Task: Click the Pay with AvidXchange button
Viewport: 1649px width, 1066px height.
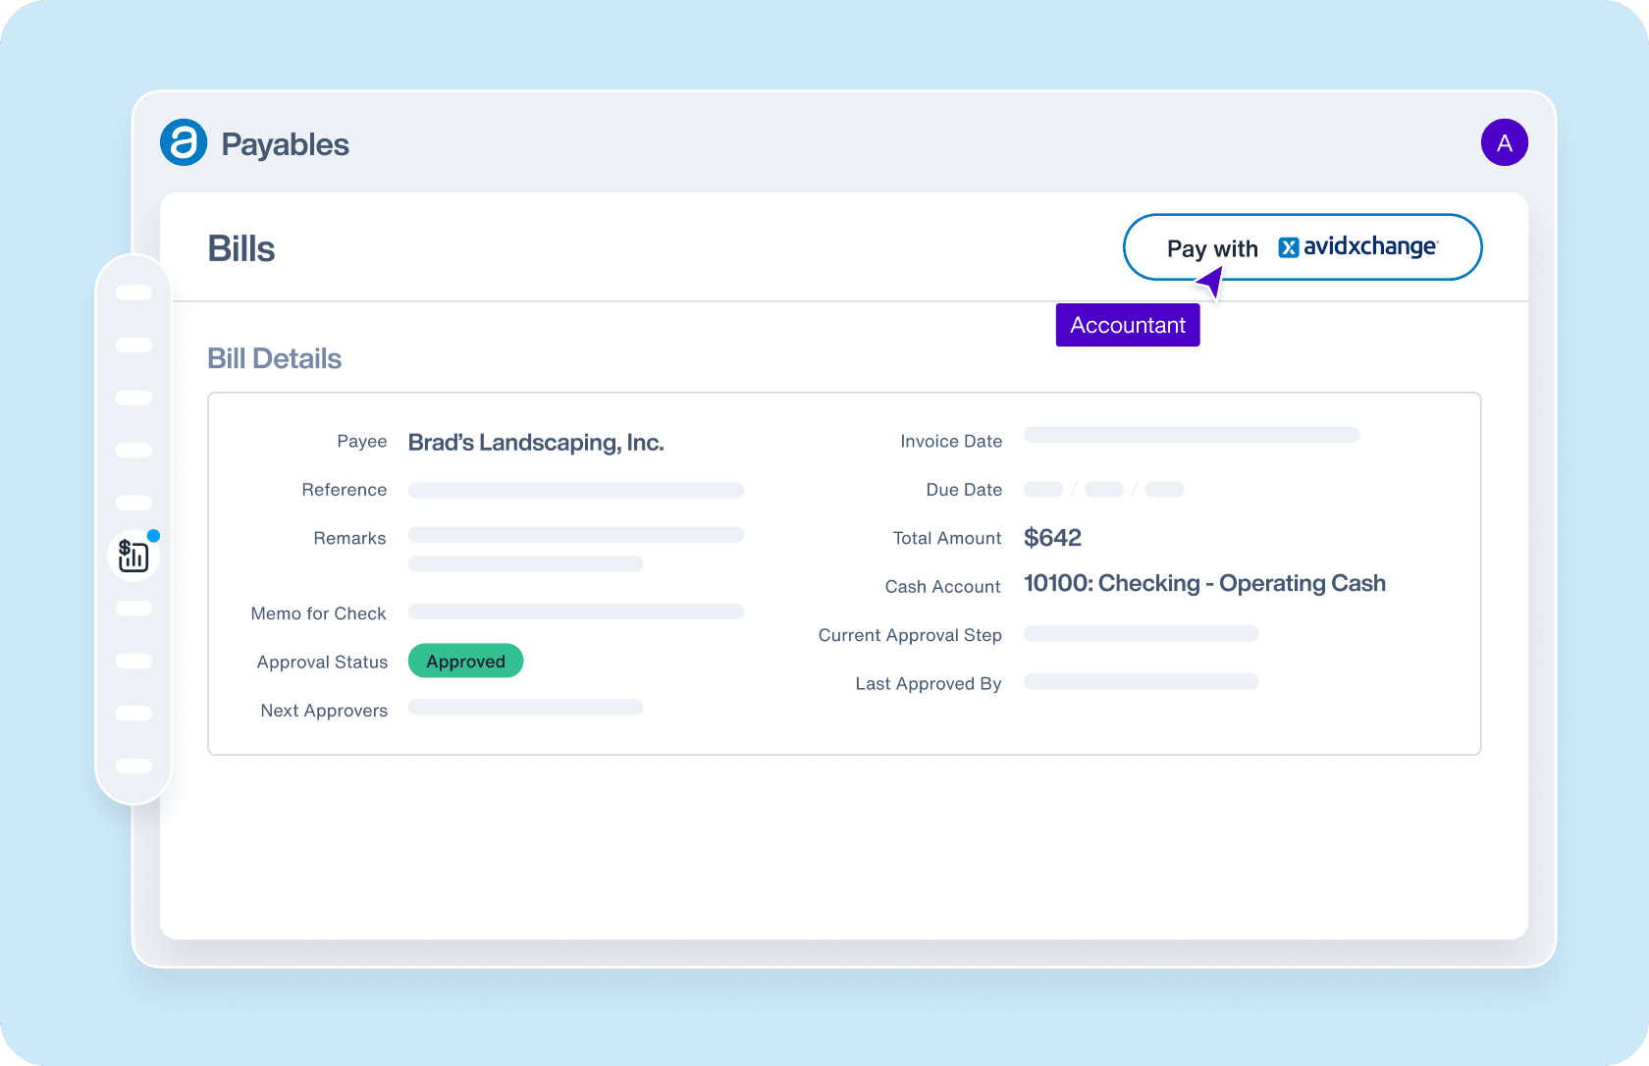Action: pyautogui.click(x=1302, y=247)
